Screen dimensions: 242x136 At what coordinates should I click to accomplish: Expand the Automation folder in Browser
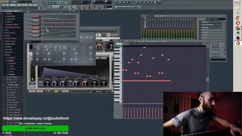tap(11, 16)
